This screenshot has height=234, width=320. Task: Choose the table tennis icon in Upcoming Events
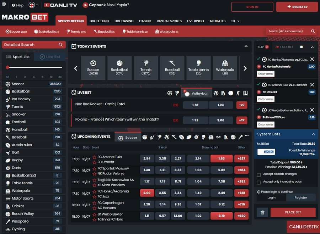pos(203,137)
